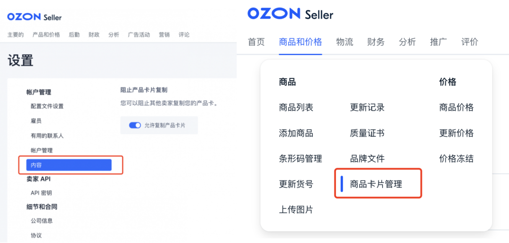The width and height of the screenshot is (509, 243).
Task: Open 公司信息 under details and contracts
Action: click(x=41, y=220)
